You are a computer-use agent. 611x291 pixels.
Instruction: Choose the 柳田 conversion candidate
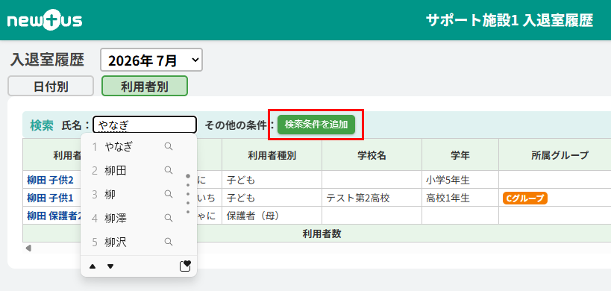pyautogui.click(x=116, y=170)
